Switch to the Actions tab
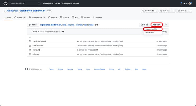Screen dimensions: 196x106 53,17
